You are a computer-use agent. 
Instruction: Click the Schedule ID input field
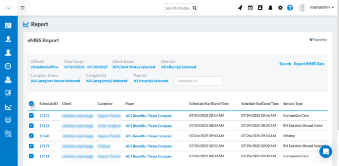[x=198, y=81]
